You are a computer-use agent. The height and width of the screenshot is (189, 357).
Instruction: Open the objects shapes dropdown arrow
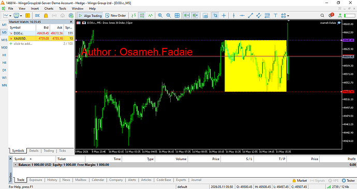[288, 15]
